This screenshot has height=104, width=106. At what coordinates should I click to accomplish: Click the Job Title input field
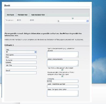point(21,68)
